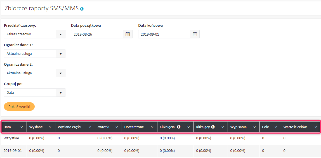Open chevron menu of Wartość celów column
This screenshot has width=321, height=158.
[316, 127]
